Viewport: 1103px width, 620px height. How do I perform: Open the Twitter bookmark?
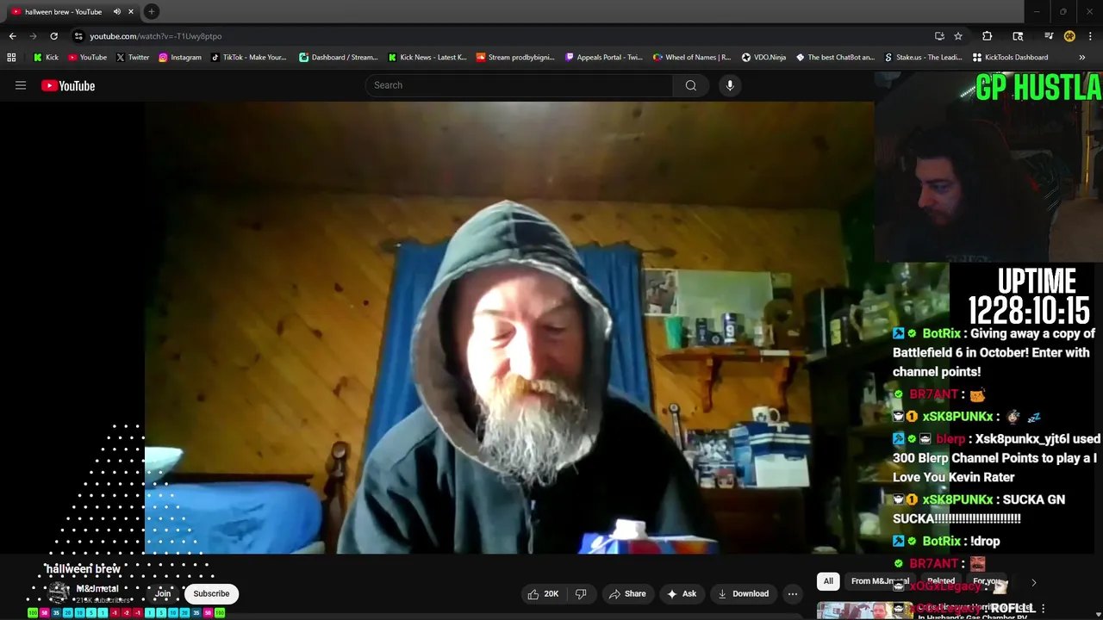click(133, 58)
